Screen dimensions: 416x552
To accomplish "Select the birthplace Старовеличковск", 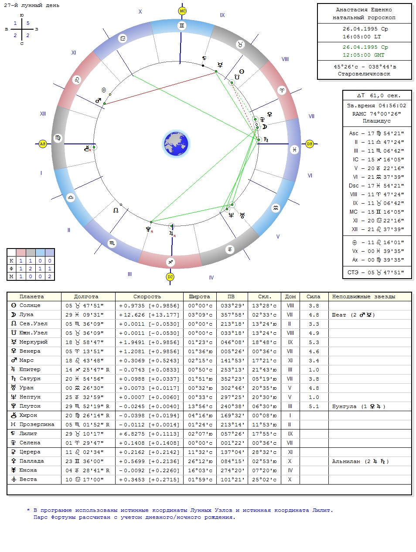I will click(364, 74).
